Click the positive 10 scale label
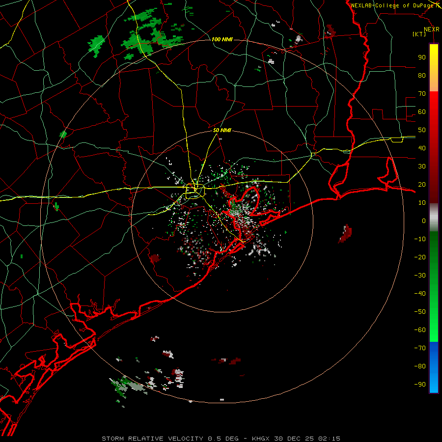This screenshot has height=442, width=442. pyautogui.click(x=422, y=203)
